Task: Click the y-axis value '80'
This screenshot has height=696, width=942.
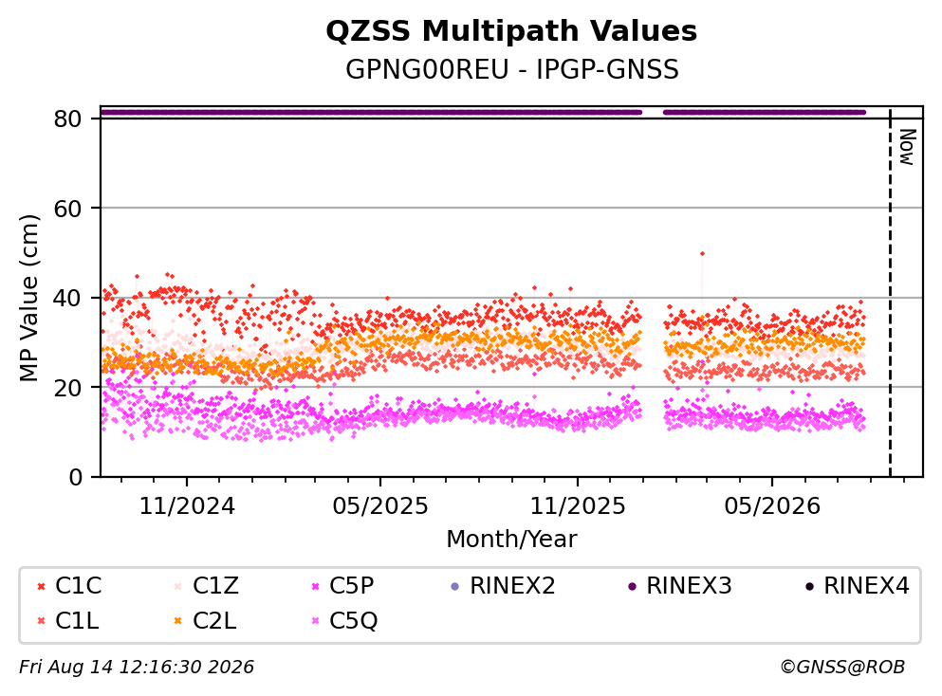Action: pos(68,119)
